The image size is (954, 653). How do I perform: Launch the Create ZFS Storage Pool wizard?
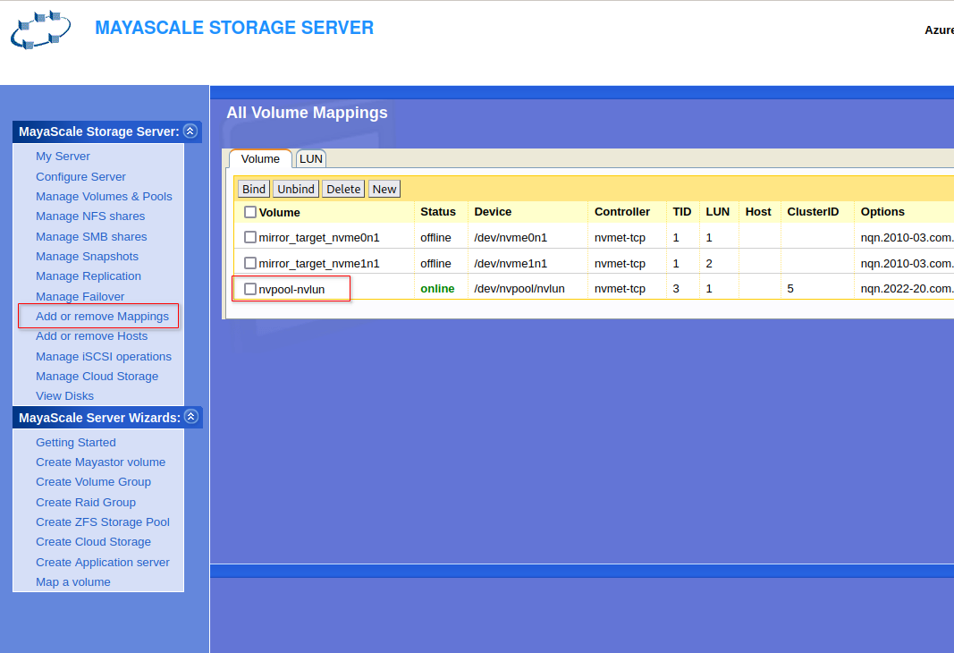(103, 522)
